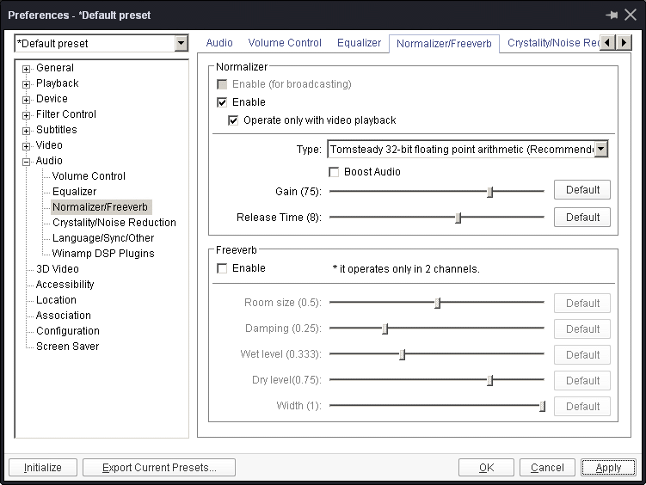This screenshot has height=485, width=646.
Task: Reset Release Time with Default button
Action: [582, 217]
